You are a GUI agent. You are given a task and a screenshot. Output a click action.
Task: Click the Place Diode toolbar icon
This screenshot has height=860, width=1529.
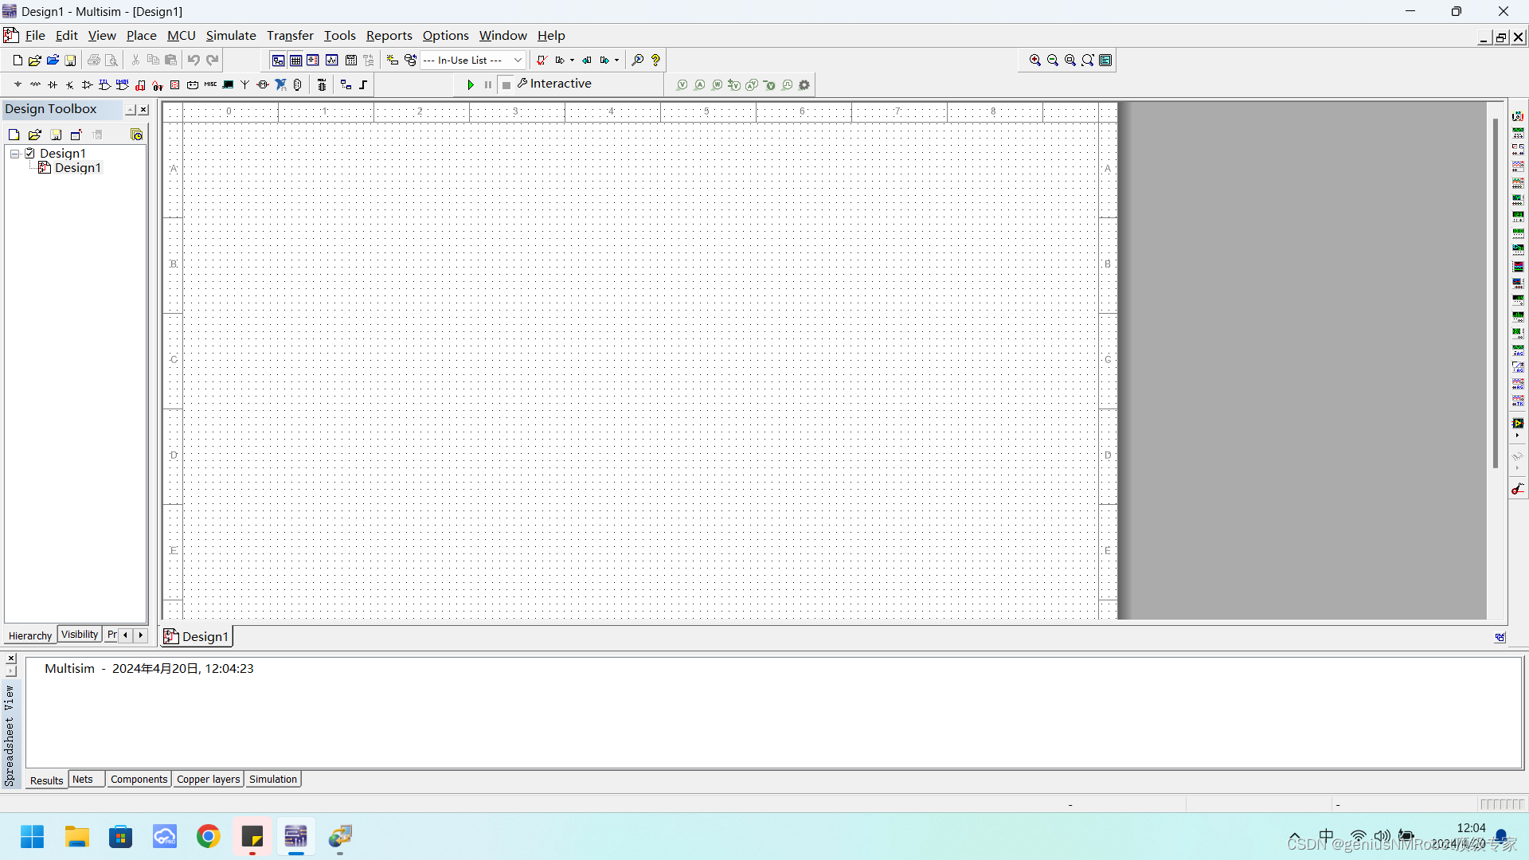click(x=53, y=84)
